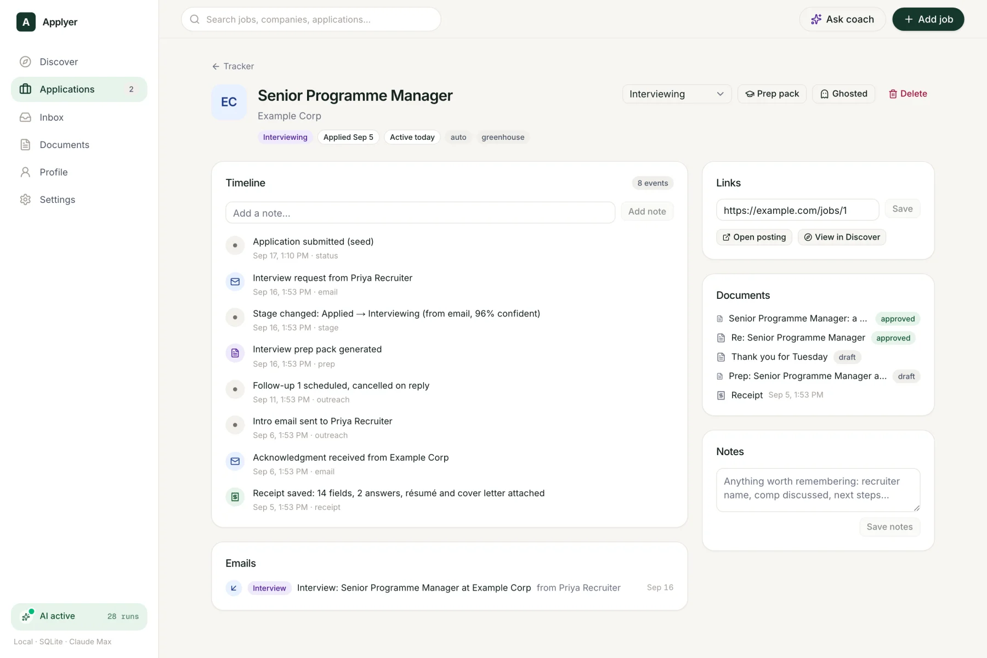987x658 pixels.
Task: Click the greenhouse tag
Action: 503,137
